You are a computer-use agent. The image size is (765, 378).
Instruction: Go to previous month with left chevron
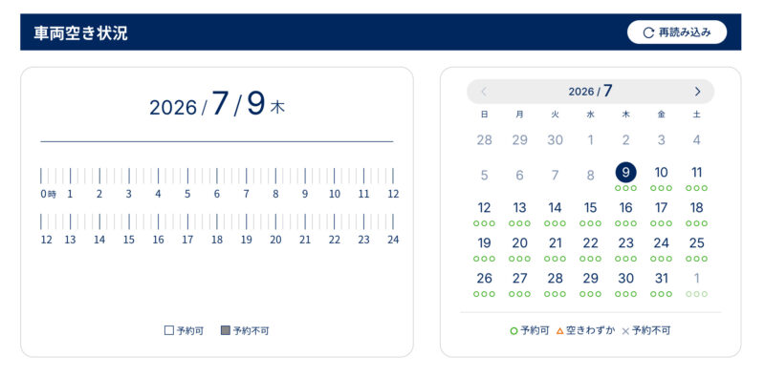484,92
